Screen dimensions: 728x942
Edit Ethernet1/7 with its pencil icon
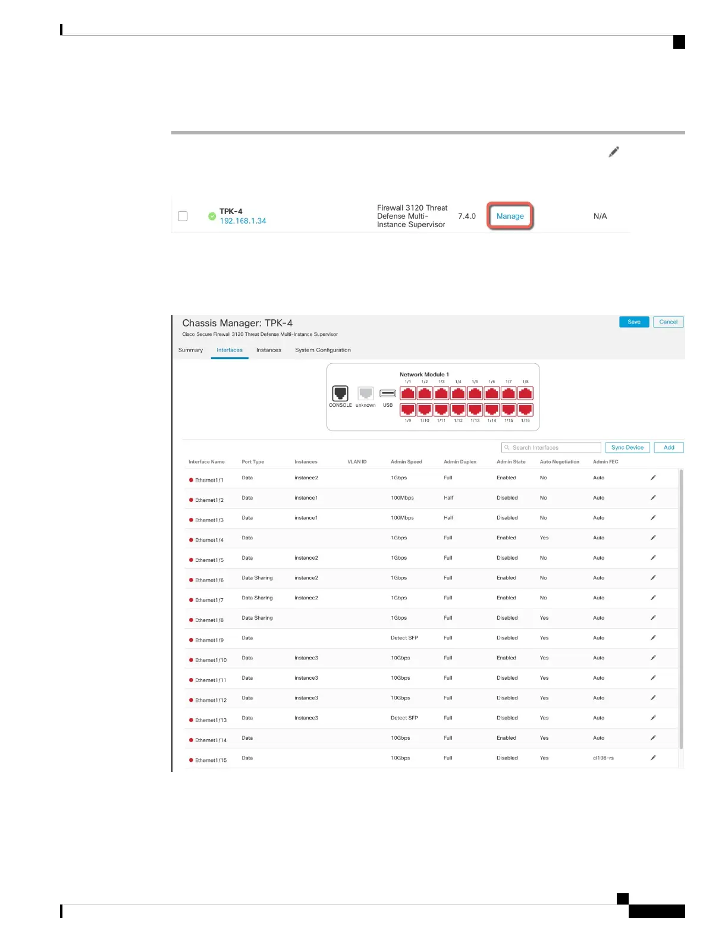(x=653, y=598)
